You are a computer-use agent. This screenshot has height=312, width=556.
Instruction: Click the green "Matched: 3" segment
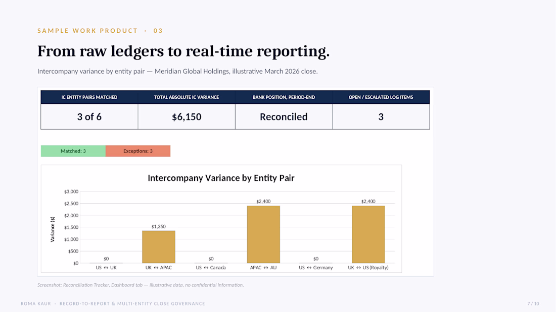click(73, 151)
